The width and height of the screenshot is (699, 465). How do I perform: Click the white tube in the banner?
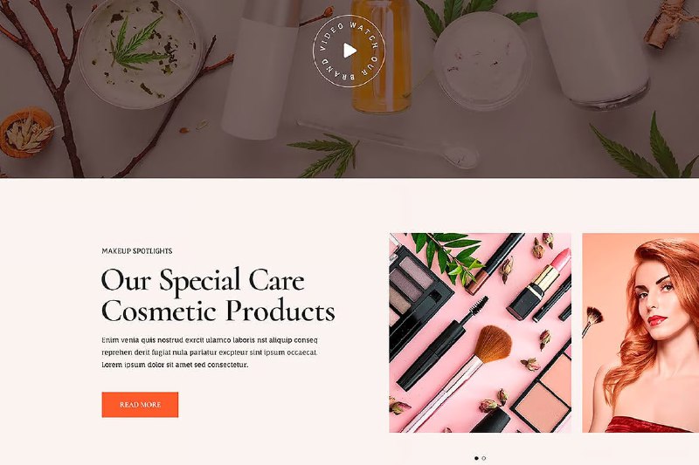[x=260, y=69]
